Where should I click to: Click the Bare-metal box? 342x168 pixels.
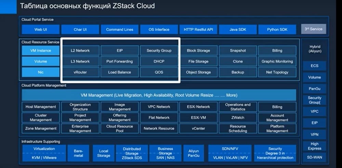(78, 153)
